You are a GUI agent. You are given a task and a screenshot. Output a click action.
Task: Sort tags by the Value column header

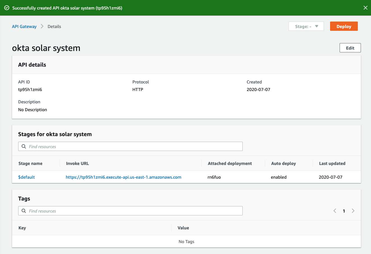tap(183, 228)
